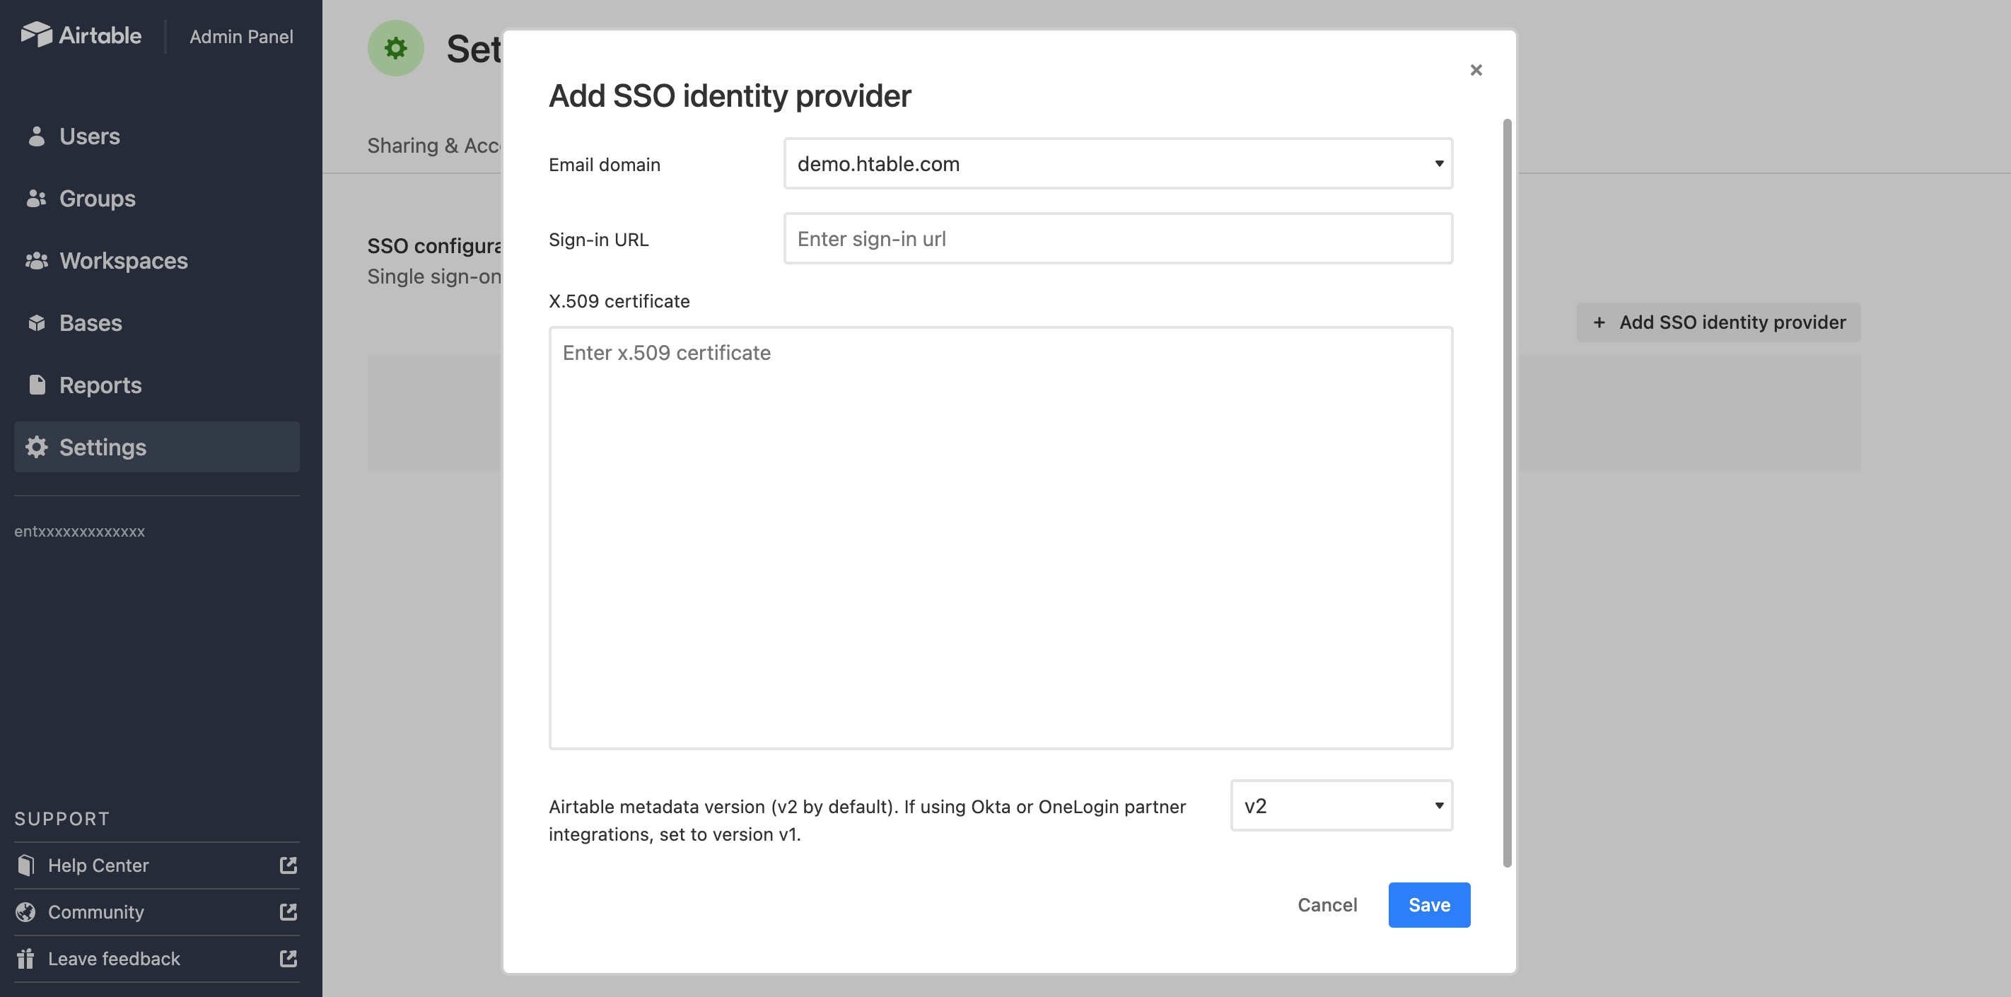Click the enterprise ID entxxxxxxxxxxxxxx text
Screen dimensions: 2011x997
[80, 532]
